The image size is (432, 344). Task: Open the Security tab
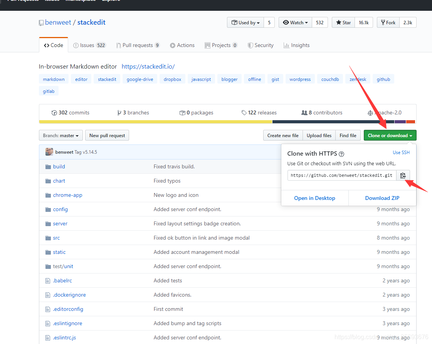click(261, 45)
